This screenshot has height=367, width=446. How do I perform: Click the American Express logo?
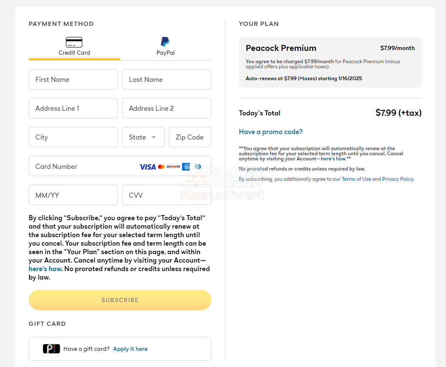(x=186, y=167)
